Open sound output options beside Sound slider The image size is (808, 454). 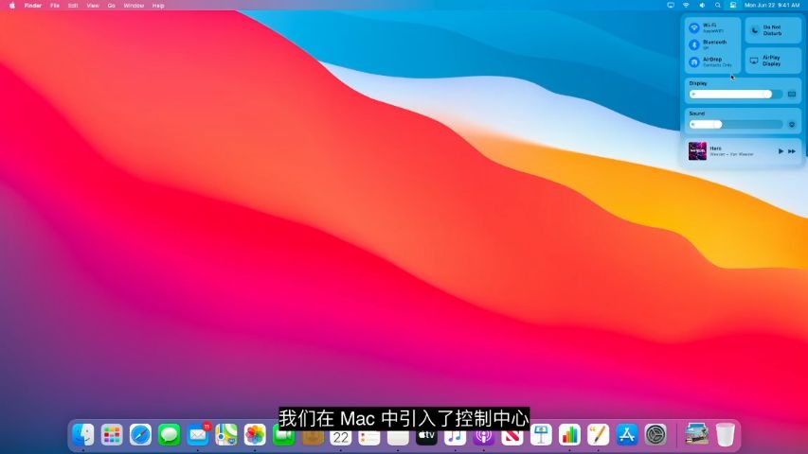[x=792, y=124]
